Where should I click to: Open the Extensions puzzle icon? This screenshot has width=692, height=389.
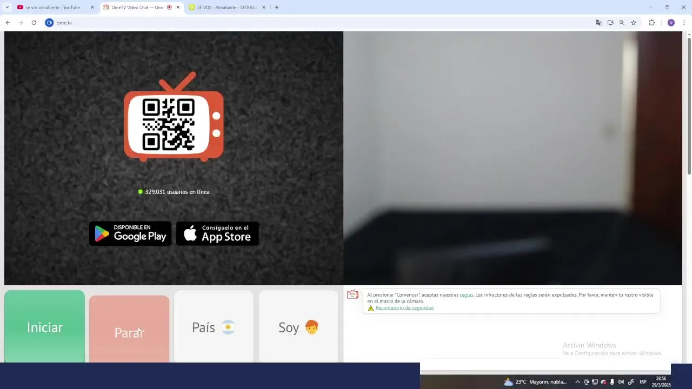click(651, 23)
